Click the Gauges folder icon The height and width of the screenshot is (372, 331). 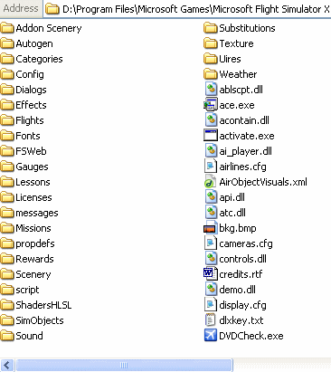coord(7,167)
